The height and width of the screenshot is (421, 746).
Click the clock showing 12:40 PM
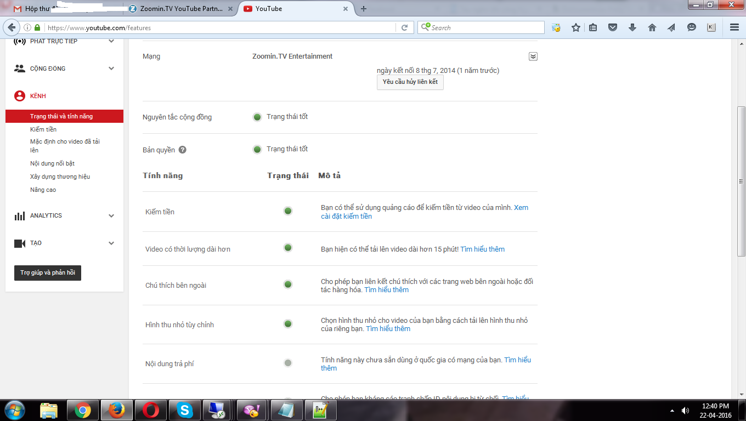(715, 406)
